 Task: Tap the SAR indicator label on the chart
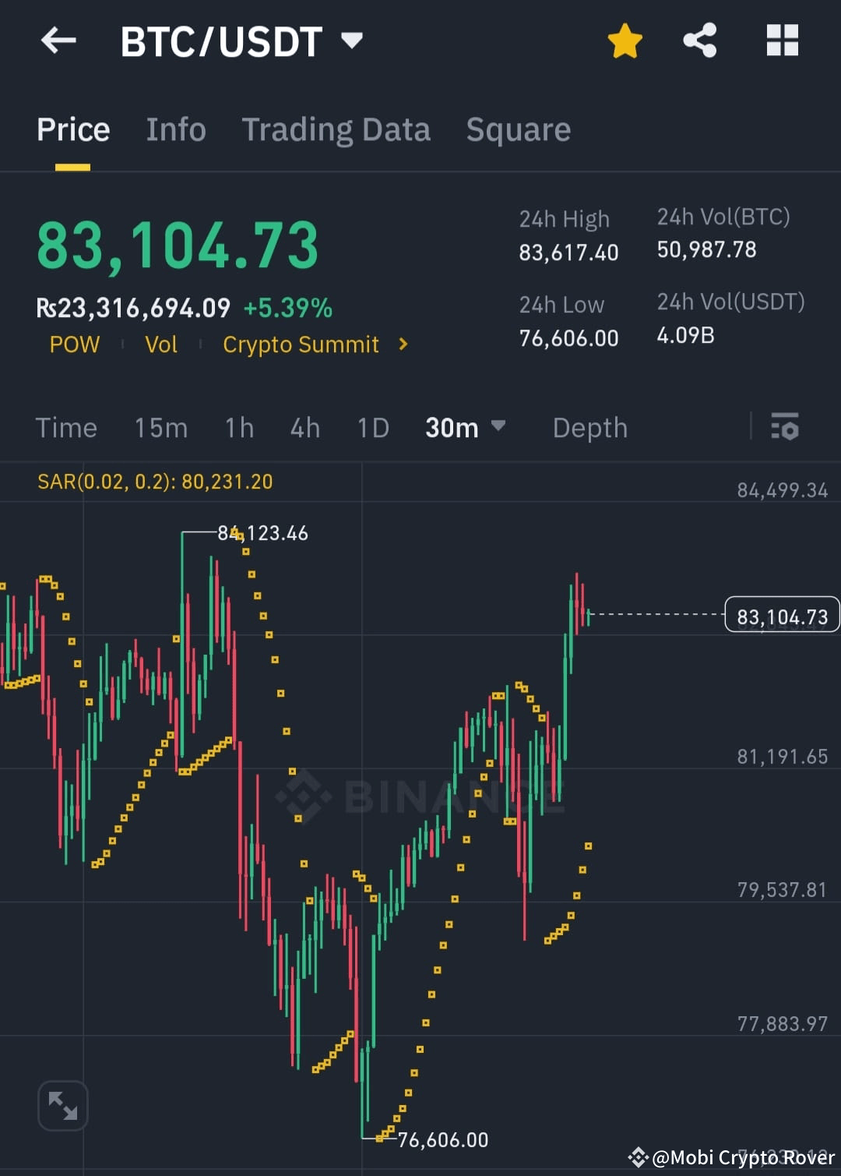pos(155,482)
